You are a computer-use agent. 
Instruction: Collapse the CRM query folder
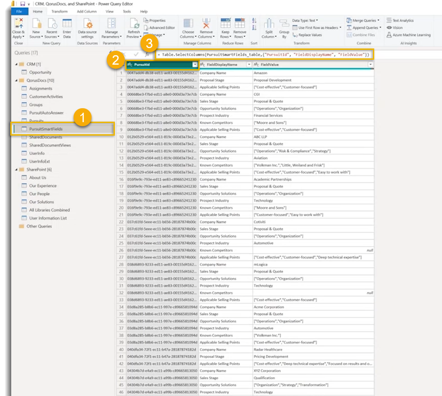click(17, 64)
